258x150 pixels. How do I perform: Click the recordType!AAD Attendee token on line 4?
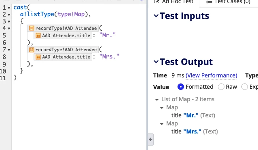point(63,28)
